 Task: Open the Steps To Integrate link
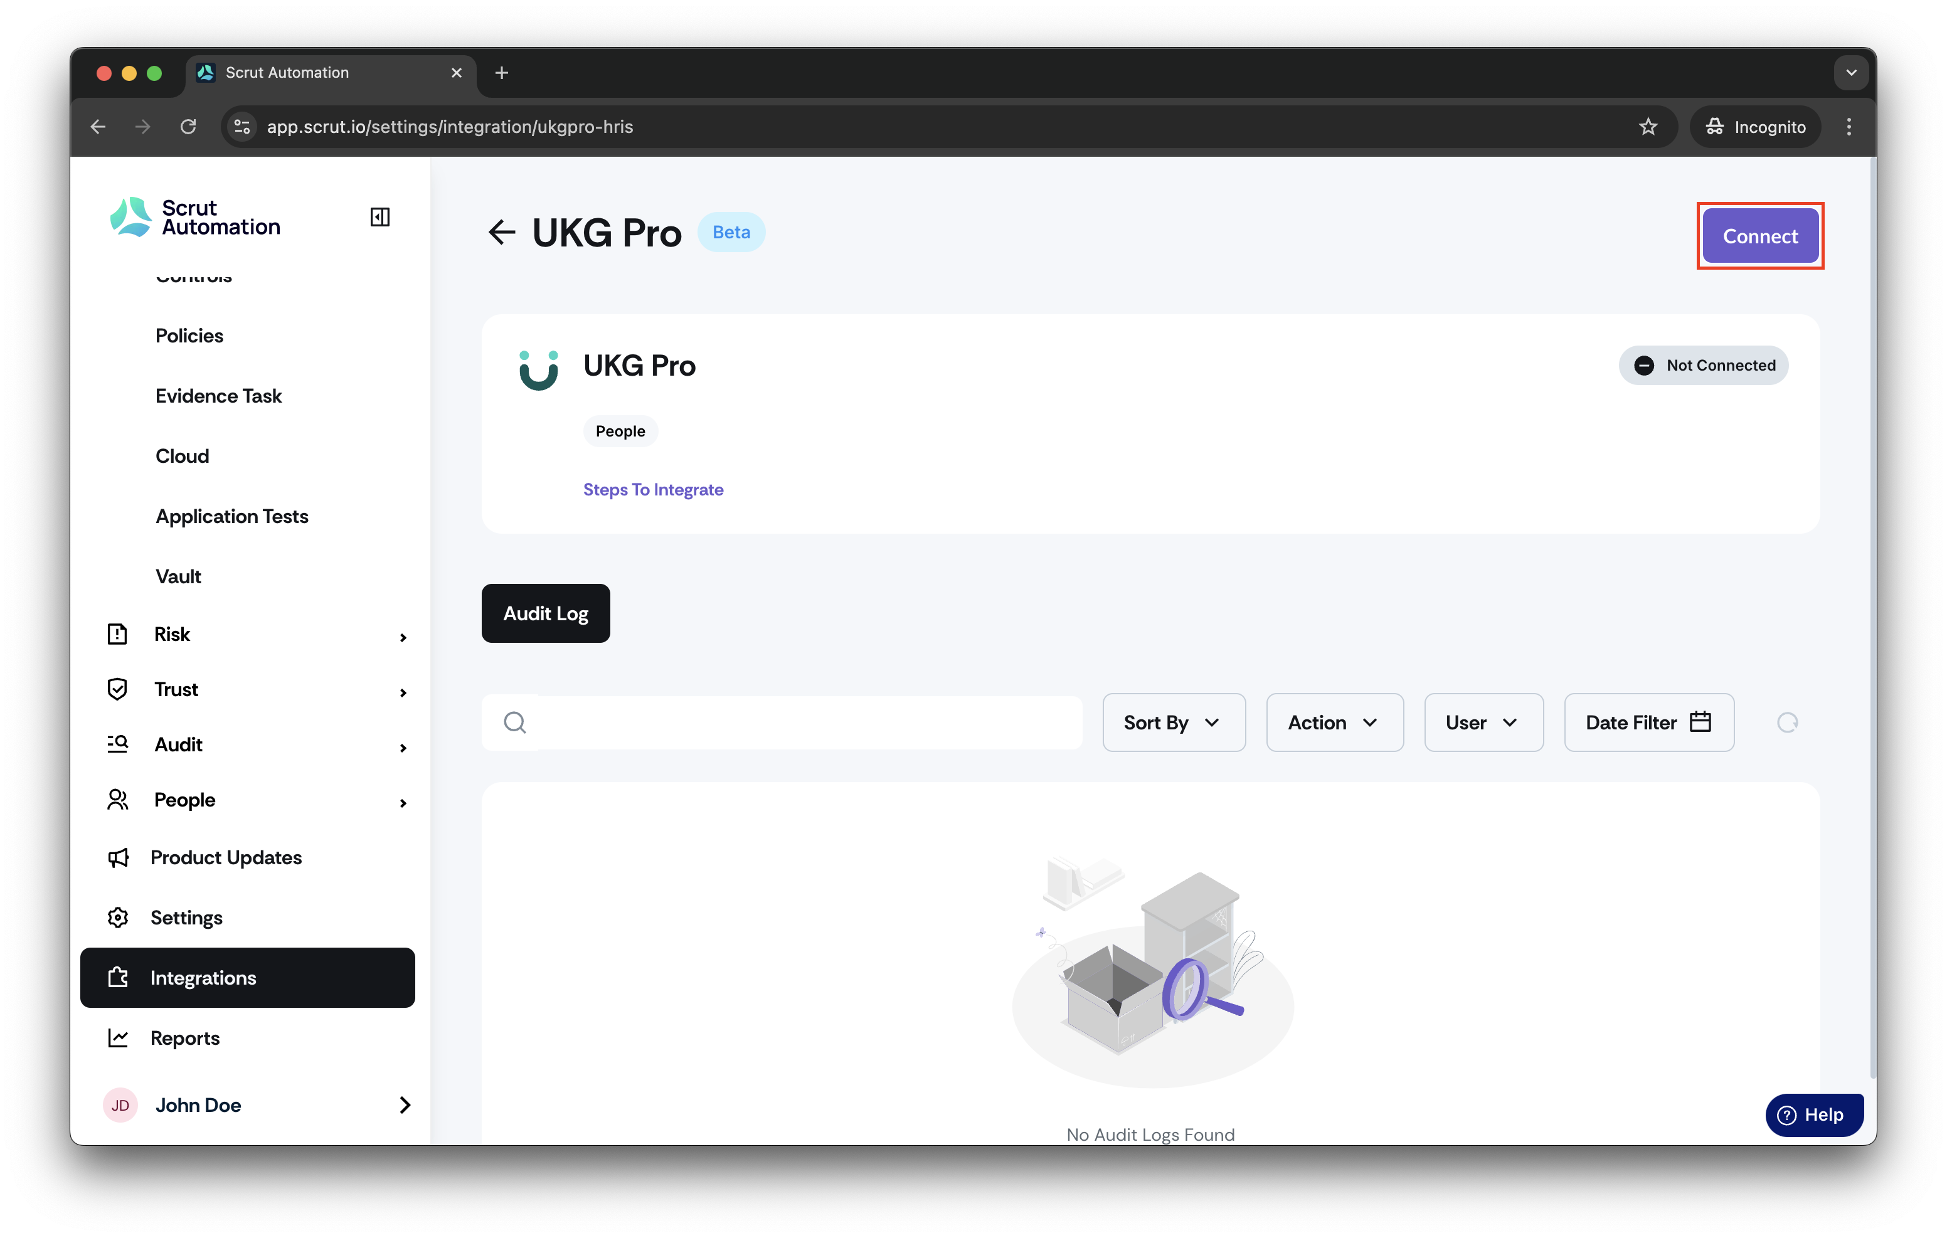tap(654, 489)
